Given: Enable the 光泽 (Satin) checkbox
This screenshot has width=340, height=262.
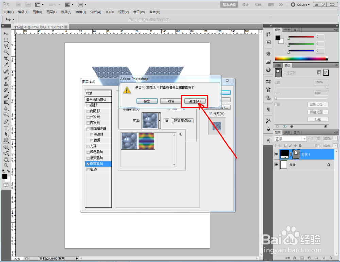Looking at the screenshot, I should (88, 147).
